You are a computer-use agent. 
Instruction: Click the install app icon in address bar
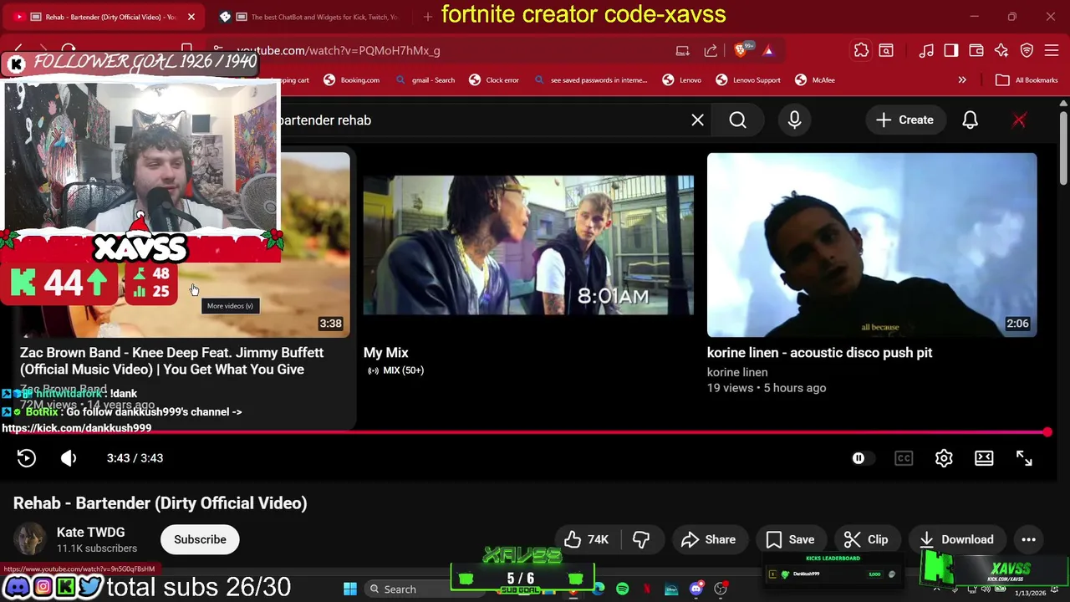coord(683,51)
